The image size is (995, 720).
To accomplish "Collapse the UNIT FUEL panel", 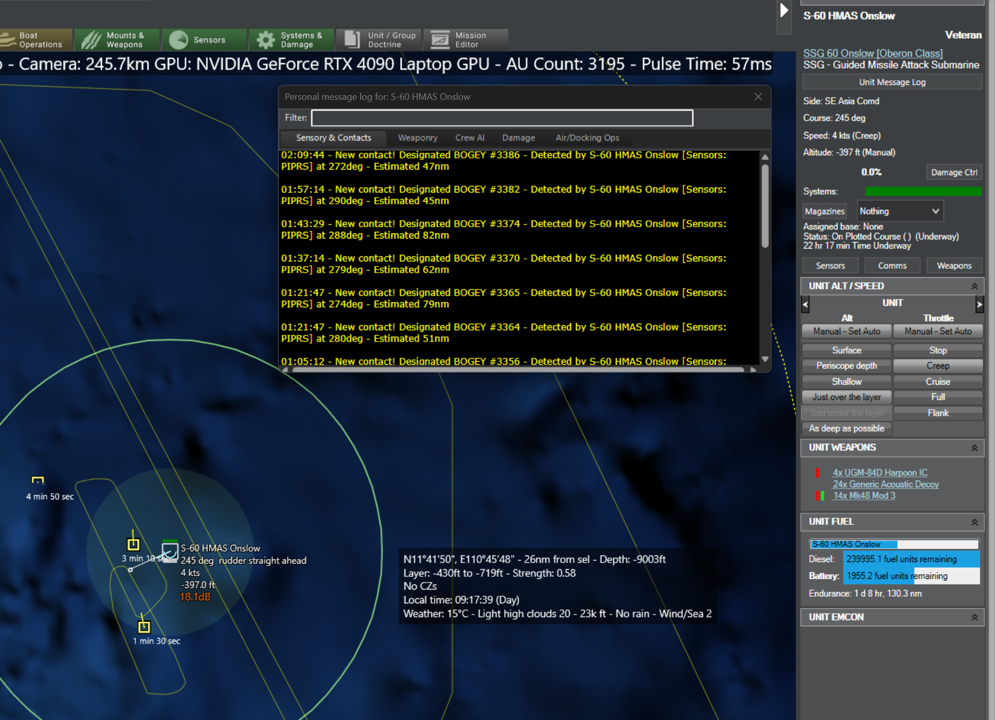I will pos(974,522).
